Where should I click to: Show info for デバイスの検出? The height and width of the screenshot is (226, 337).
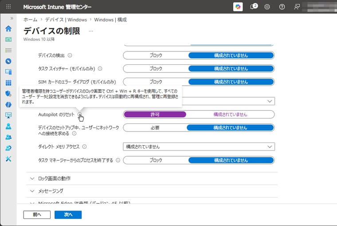70,56
